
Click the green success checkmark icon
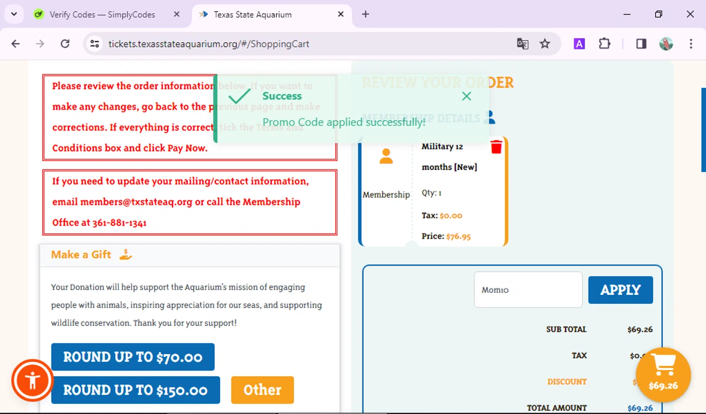240,96
